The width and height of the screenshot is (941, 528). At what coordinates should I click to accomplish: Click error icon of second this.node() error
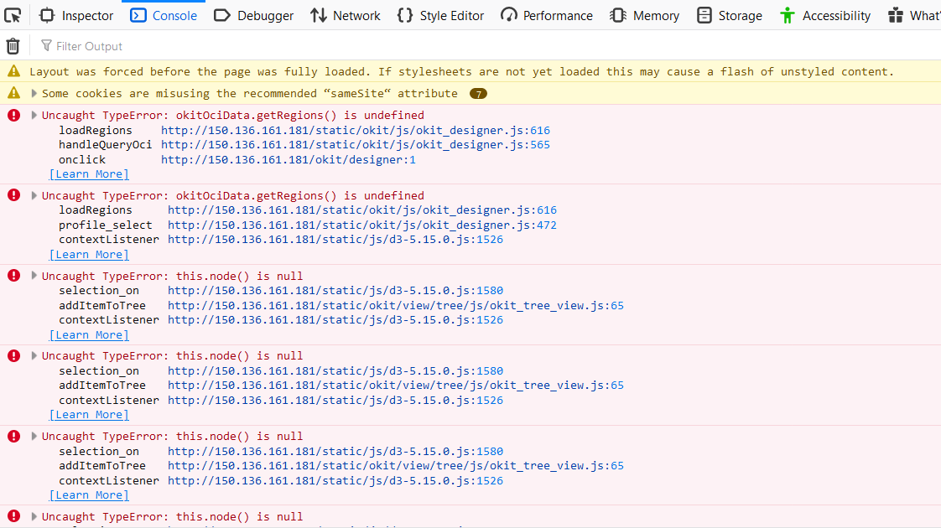point(13,356)
